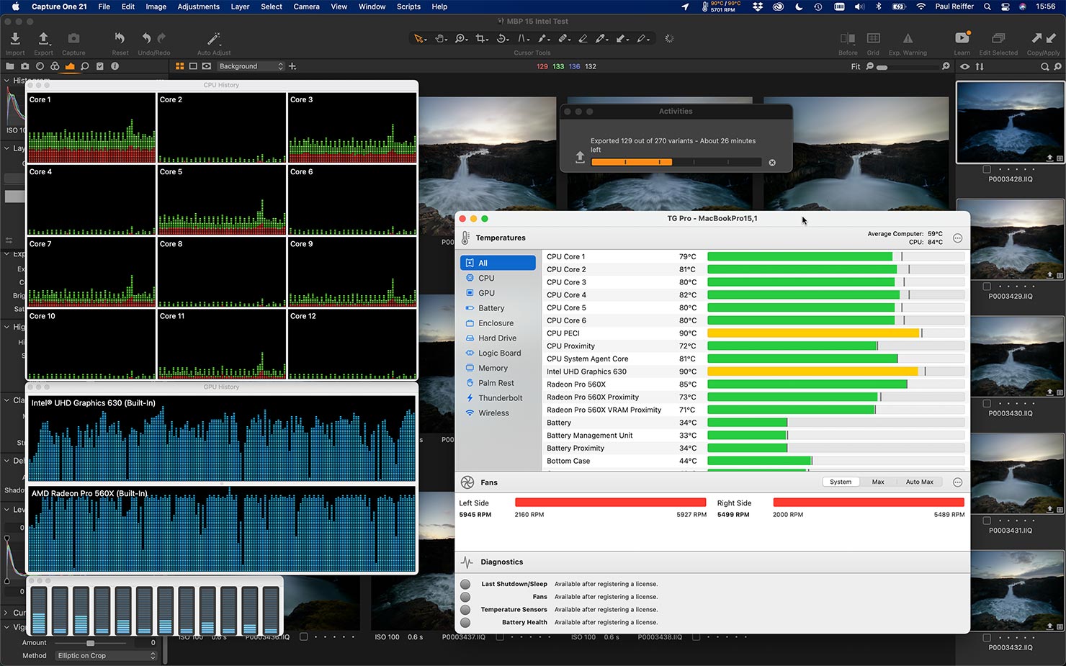Screen dimensions: 1066x666
Task: Click the Auto Adjust wand icon
Action: (x=214, y=38)
